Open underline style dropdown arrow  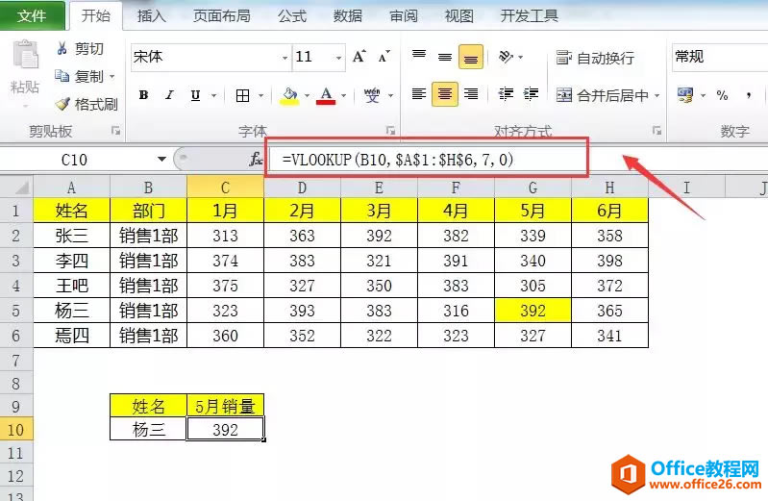[x=214, y=95]
